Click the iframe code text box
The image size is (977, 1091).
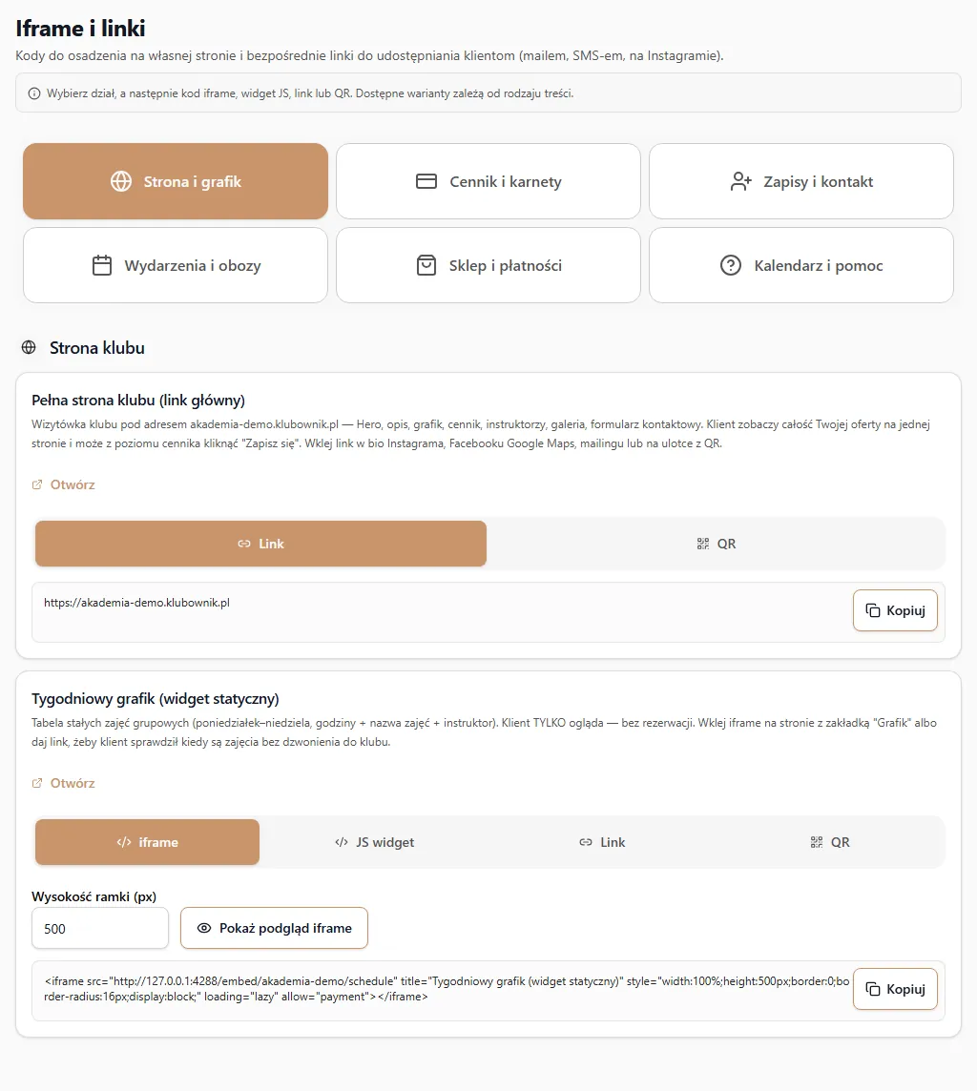(447, 989)
